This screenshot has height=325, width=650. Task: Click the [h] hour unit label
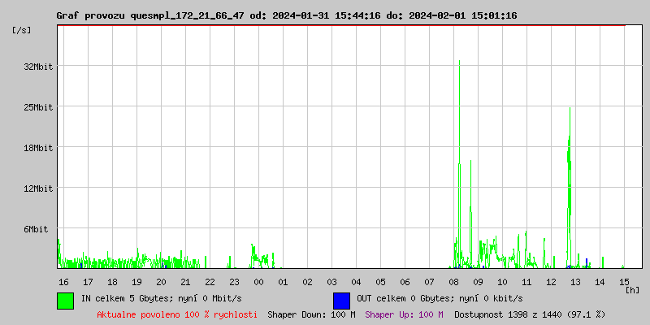(x=633, y=290)
